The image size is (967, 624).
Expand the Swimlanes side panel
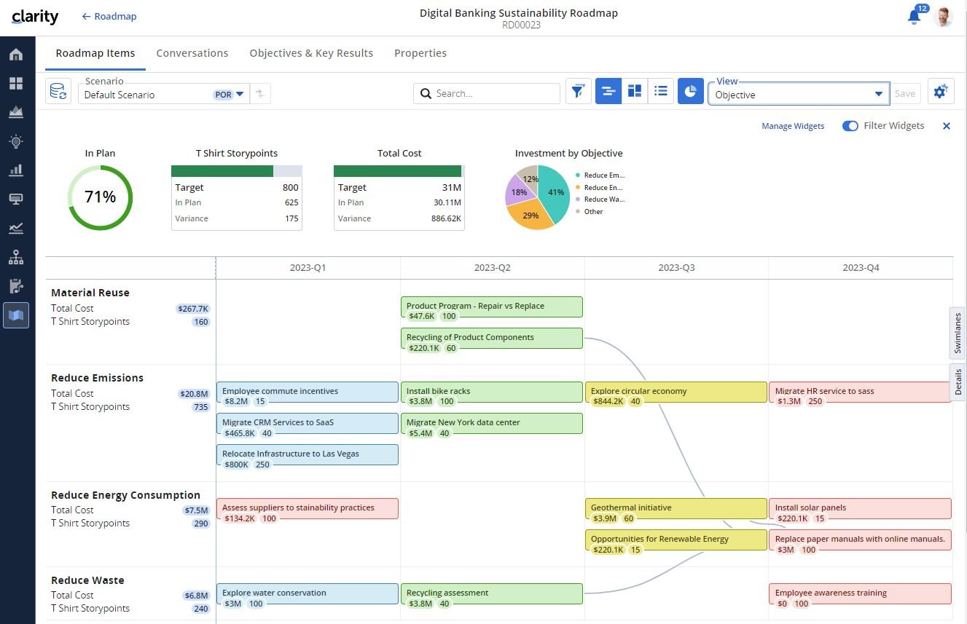(x=958, y=333)
